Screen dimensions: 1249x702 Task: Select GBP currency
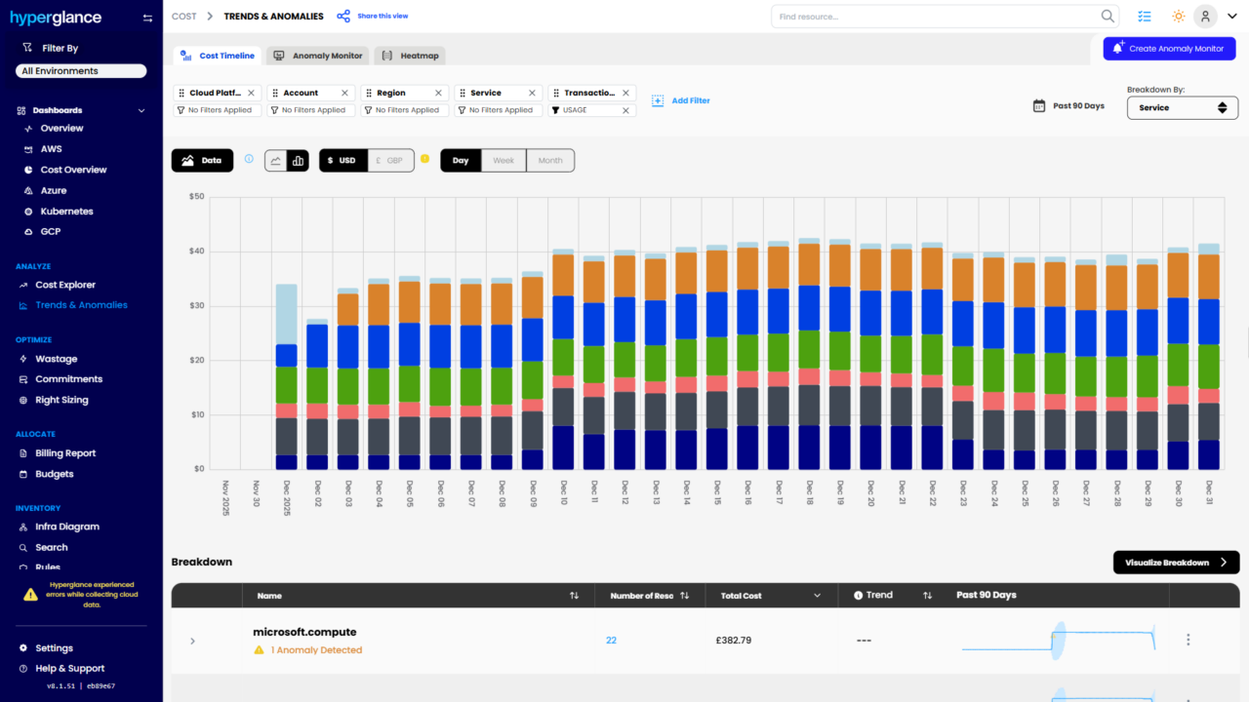(x=389, y=161)
